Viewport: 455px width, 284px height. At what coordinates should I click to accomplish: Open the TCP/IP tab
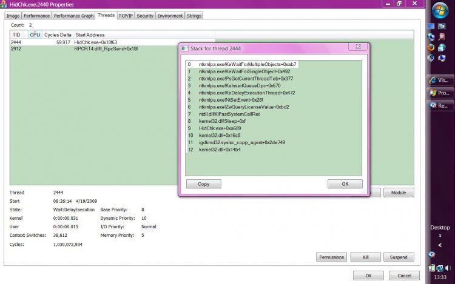126,16
